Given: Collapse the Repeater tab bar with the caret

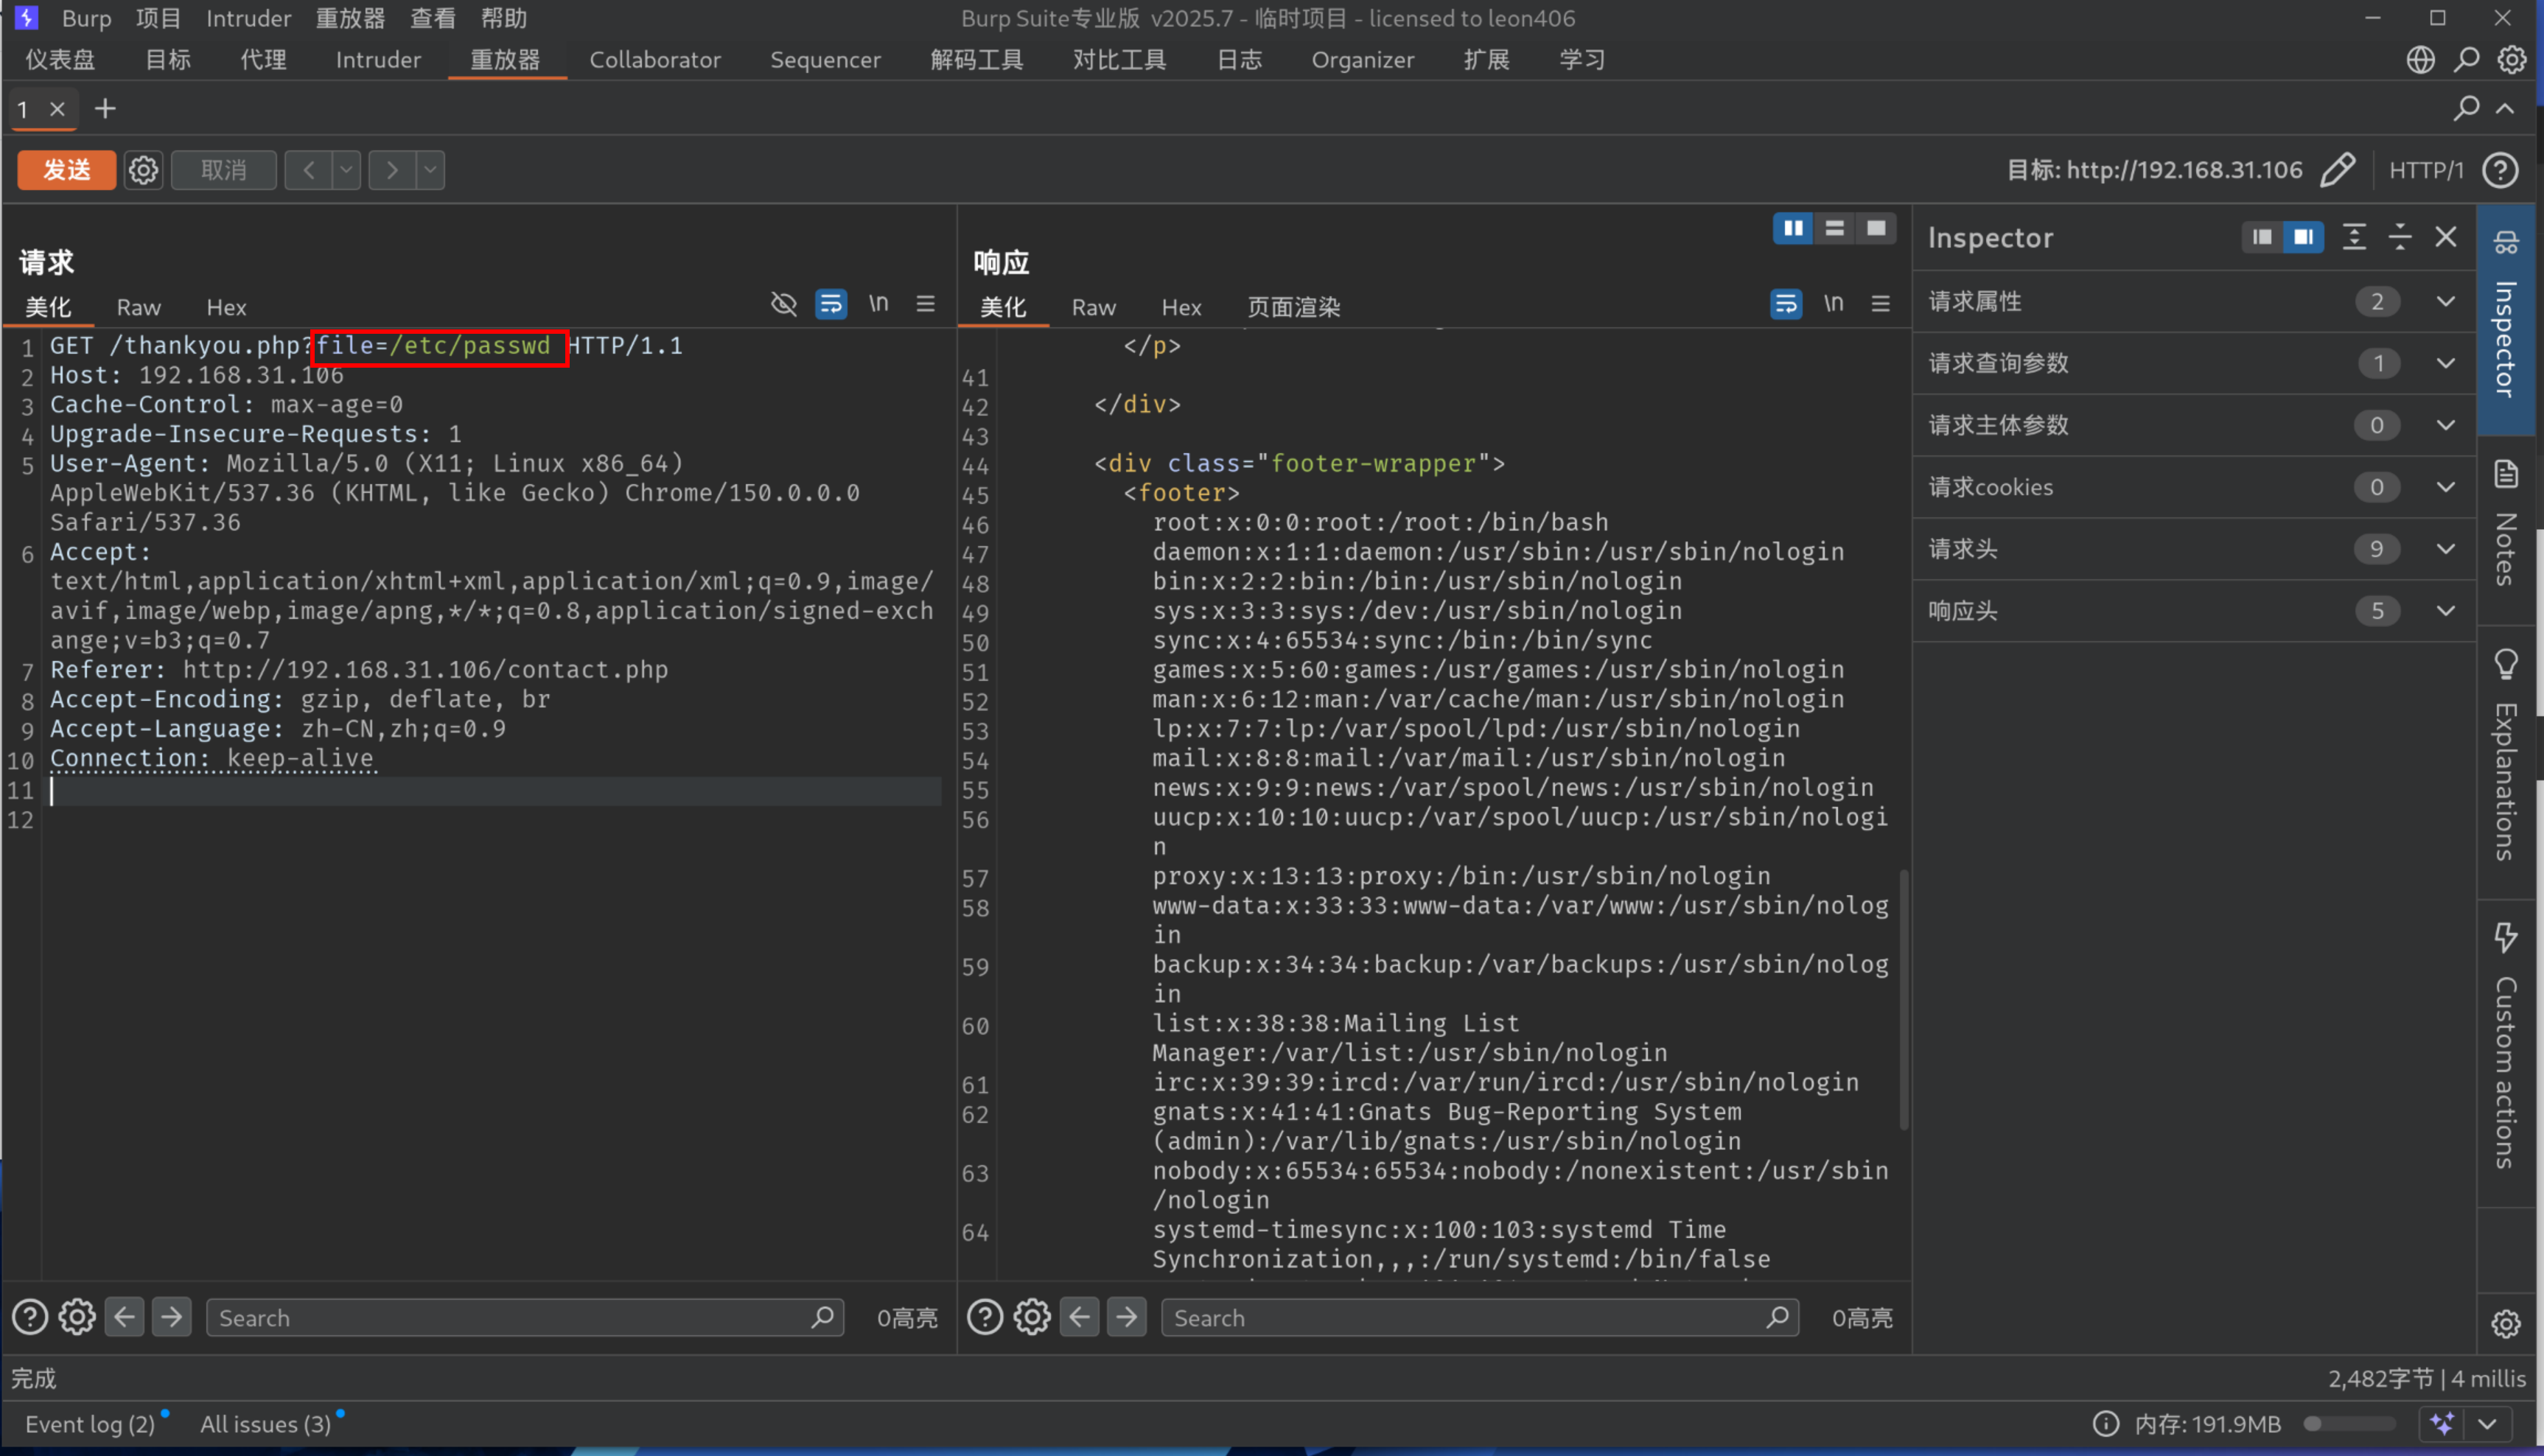Looking at the screenshot, I should pyautogui.click(x=2505, y=108).
